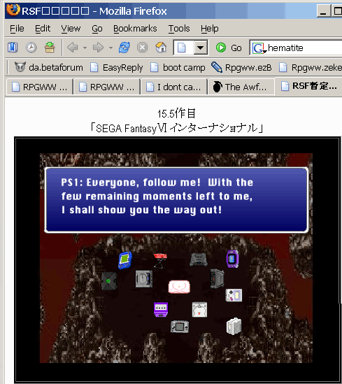Stop loading with the X icon
The image size is (342, 384).
(x=142, y=48)
